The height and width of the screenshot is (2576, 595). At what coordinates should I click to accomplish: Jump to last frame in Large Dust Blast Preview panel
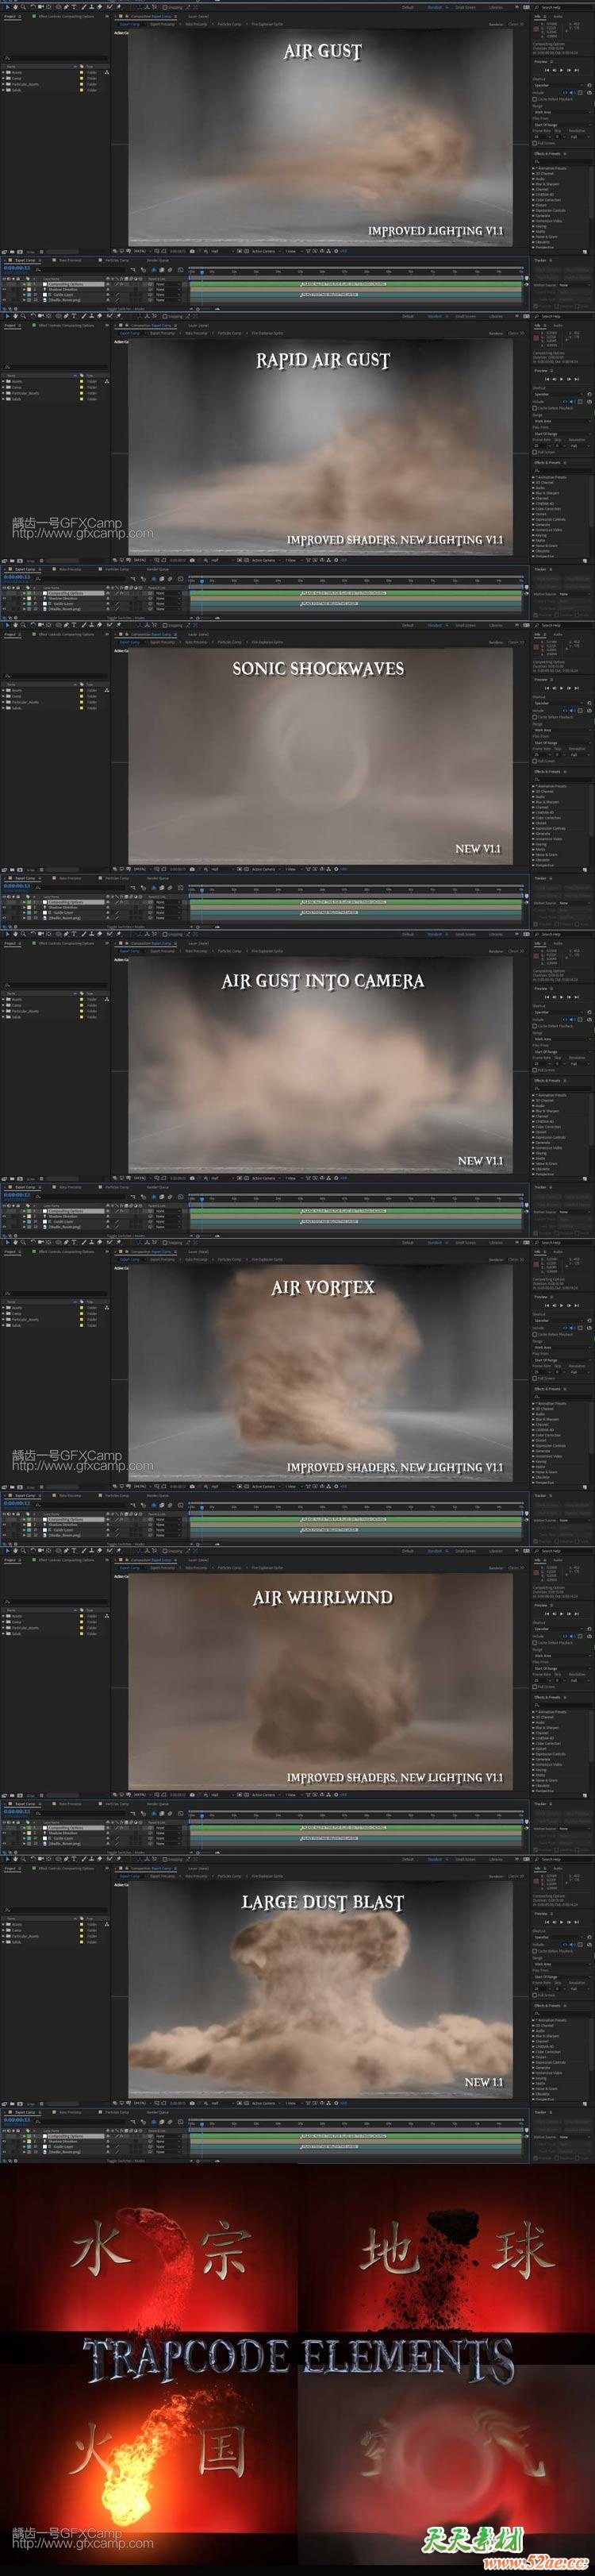point(576,1921)
